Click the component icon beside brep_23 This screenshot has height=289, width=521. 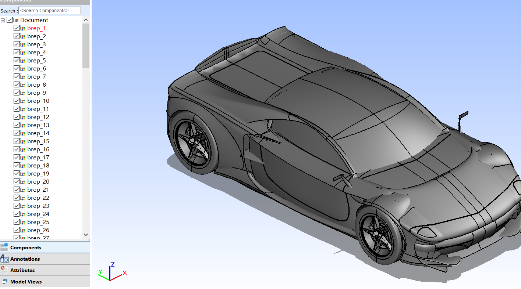(23, 206)
